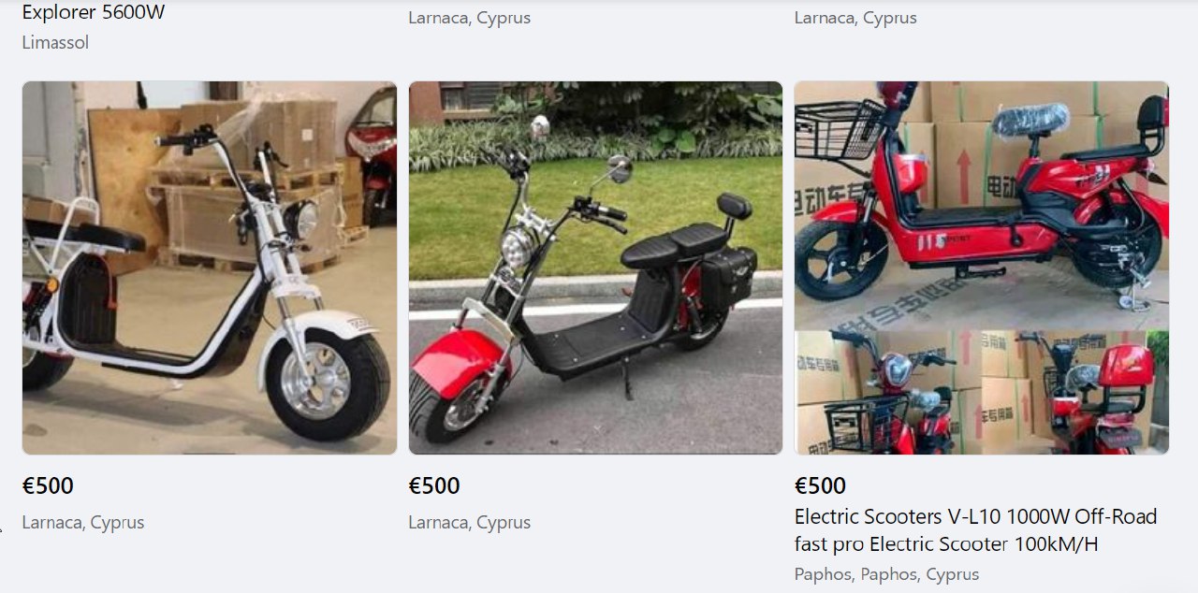Open the white fat-tire scooter photo
This screenshot has height=593, width=1198.
click(x=210, y=268)
